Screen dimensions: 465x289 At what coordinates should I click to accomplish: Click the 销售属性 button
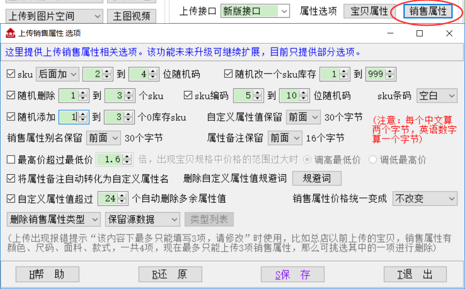428,11
